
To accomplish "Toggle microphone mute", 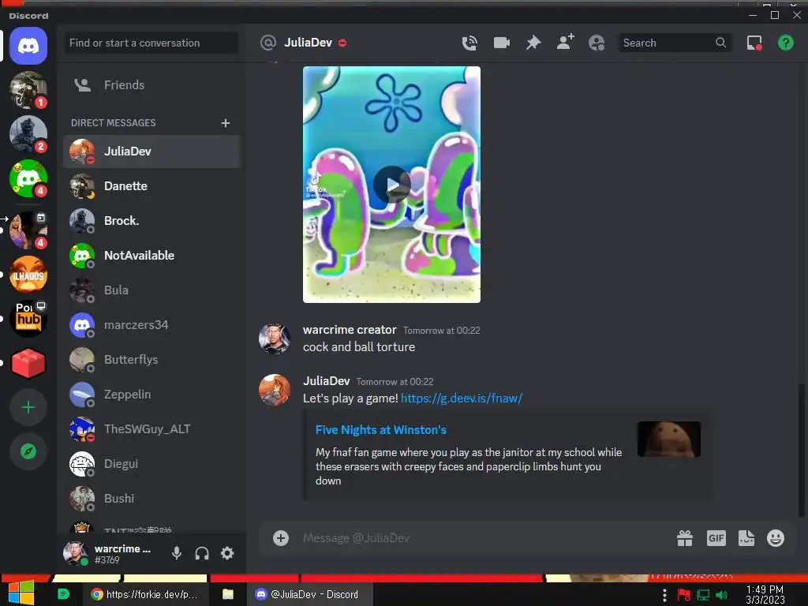I will (177, 553).
